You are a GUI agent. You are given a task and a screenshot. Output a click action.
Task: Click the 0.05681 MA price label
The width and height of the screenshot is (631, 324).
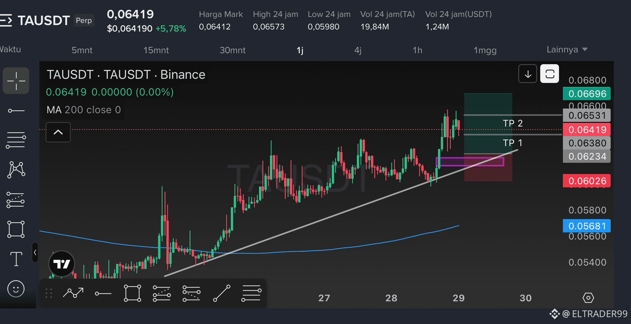click(x=587, y=226)
